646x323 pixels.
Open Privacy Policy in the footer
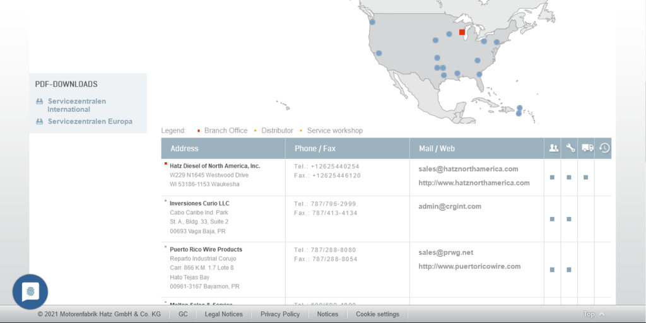280,314
